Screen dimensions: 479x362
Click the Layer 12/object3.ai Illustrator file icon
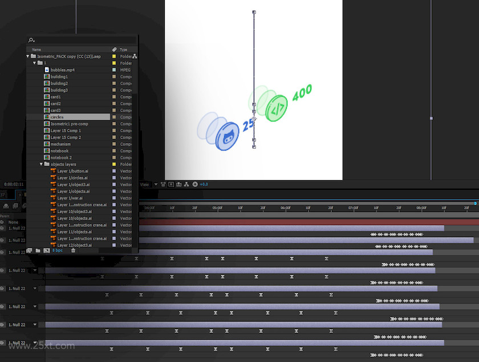[x=54, y=245]
